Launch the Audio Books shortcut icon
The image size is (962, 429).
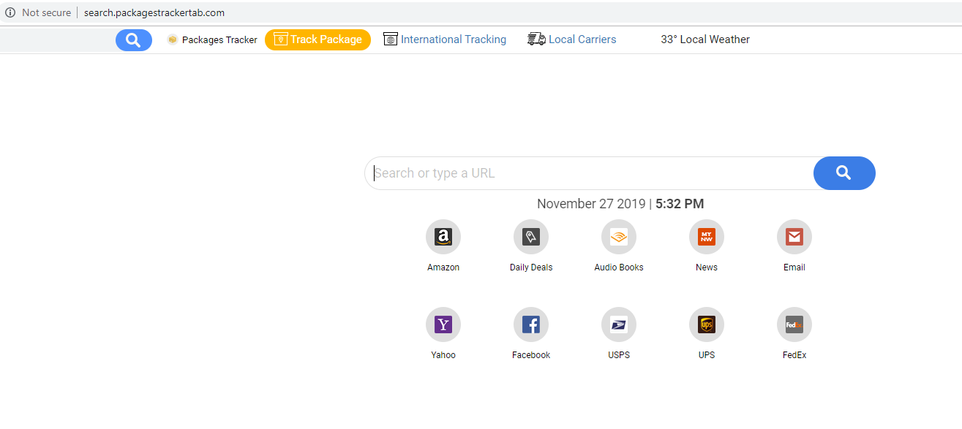619,237
